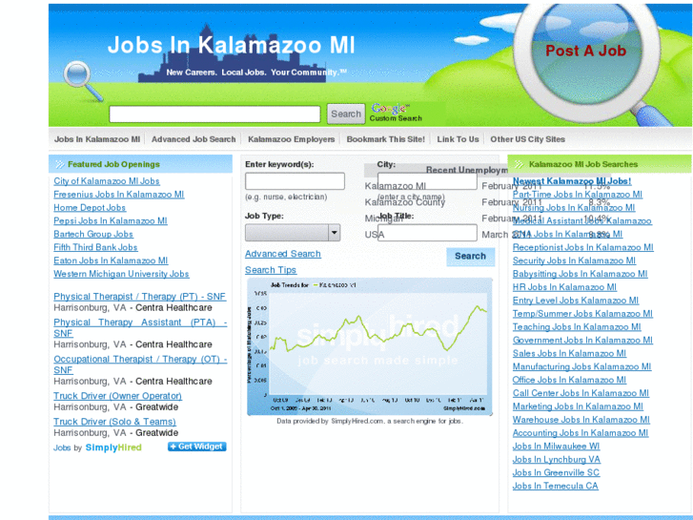Viewport: 693px width, 520px height.
Task: Open Physical Therapy Assistant (PTA) - SNF listing
Action: [x=140, y=328]
